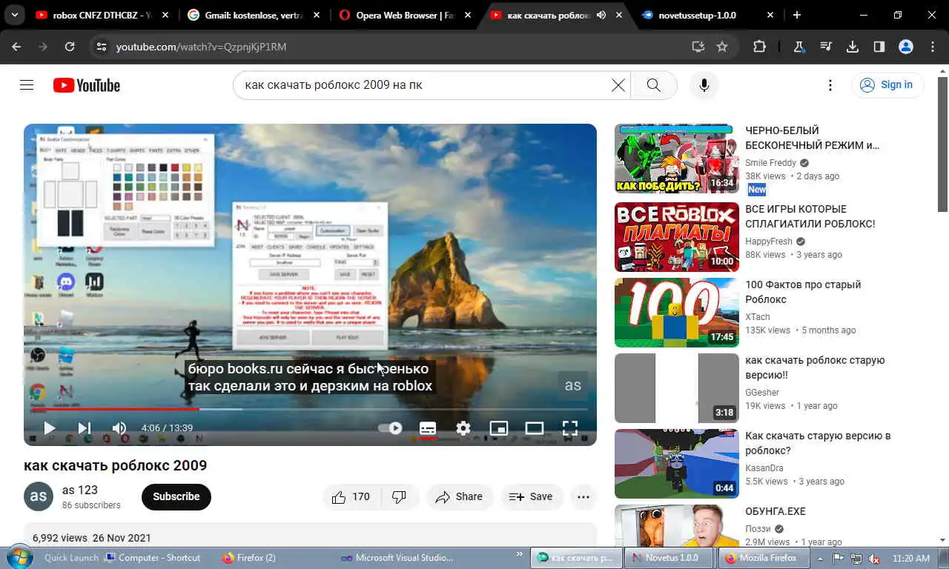The image size is (949, 569).
Task: Run the search with the magnifier button
Action: [653, 85]
